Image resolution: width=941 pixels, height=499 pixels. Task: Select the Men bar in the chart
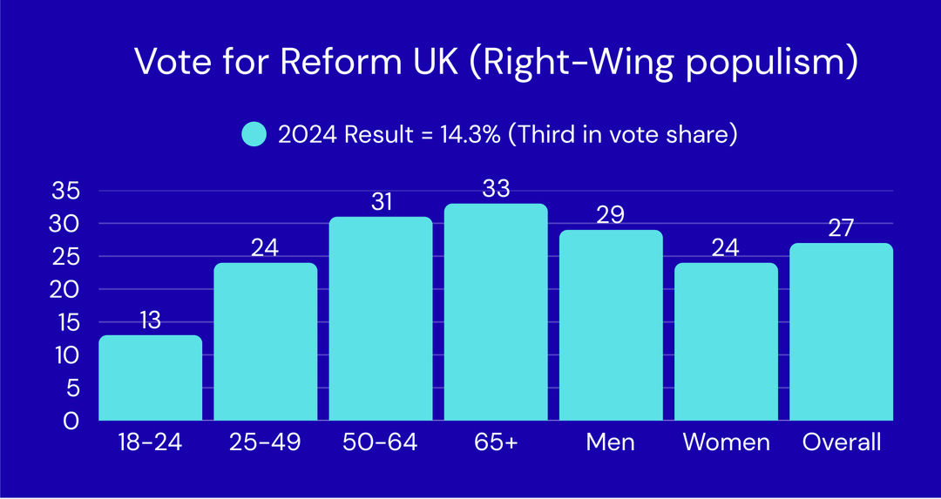click(611, 325)
